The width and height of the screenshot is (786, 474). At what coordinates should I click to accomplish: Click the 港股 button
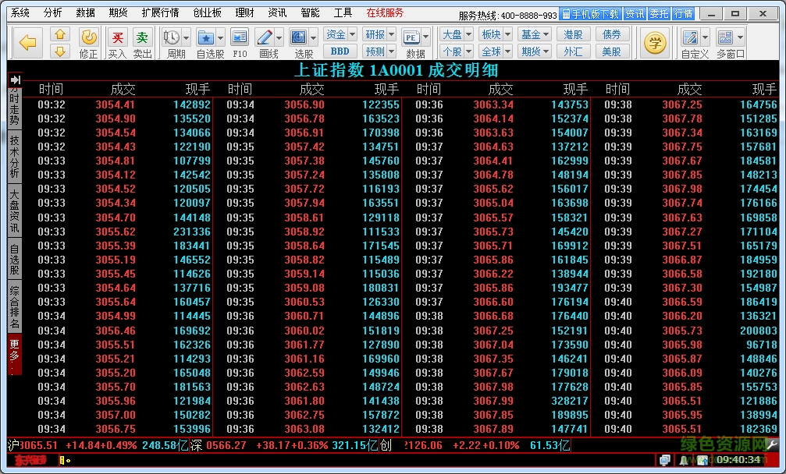574,34
